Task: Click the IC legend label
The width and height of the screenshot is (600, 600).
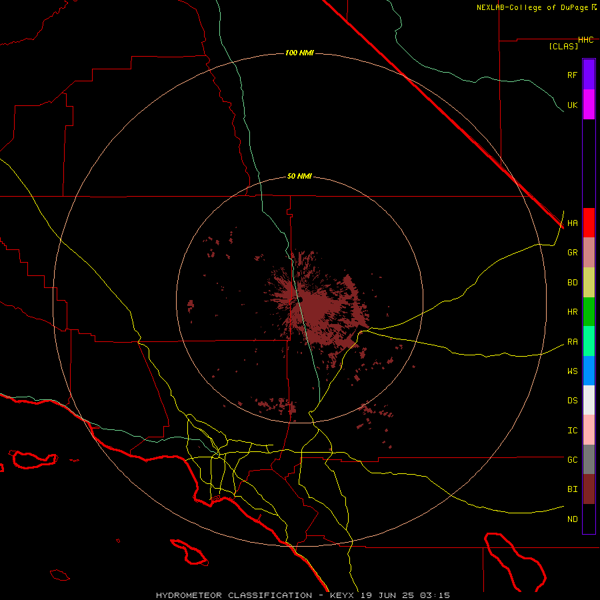Action: (x=572, y=431)
